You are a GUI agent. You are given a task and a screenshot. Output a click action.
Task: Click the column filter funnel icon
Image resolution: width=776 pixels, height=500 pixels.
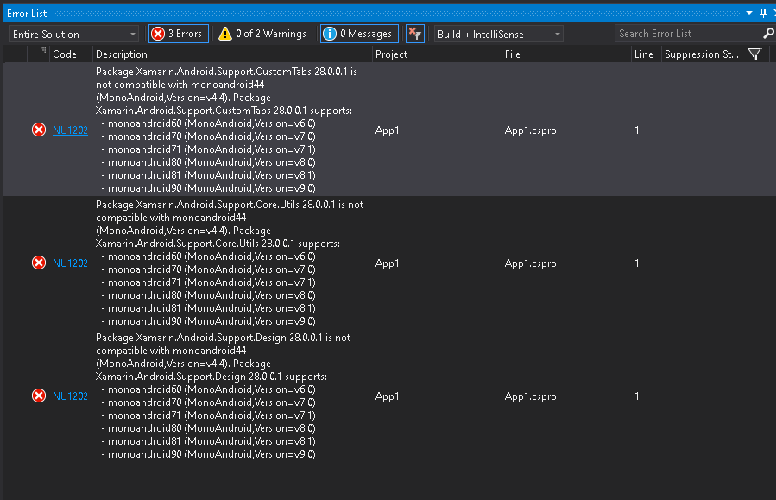point(754,54)
